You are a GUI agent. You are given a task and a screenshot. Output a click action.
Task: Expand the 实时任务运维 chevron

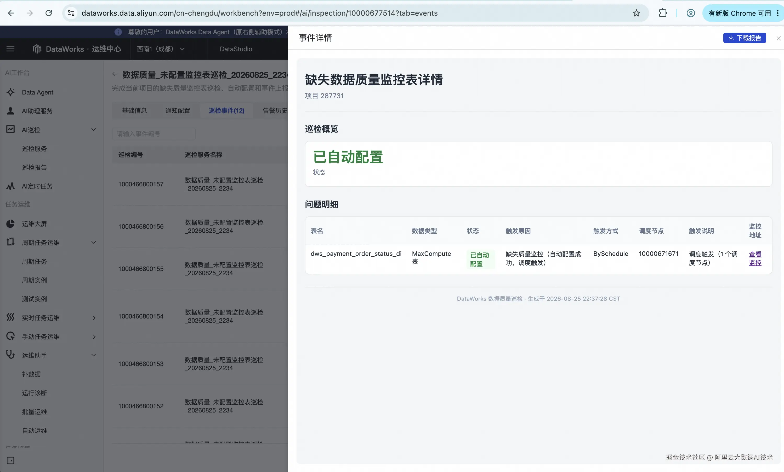click(x=94, y=318)
